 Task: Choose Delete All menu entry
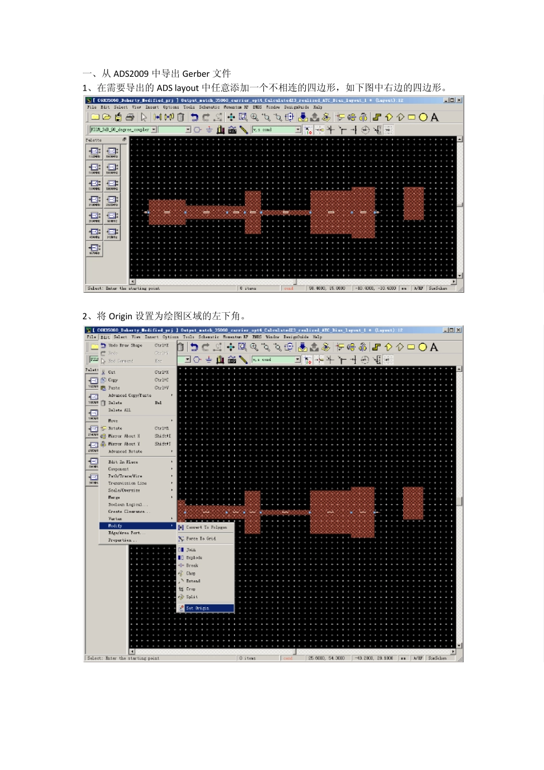click(137, 410)
